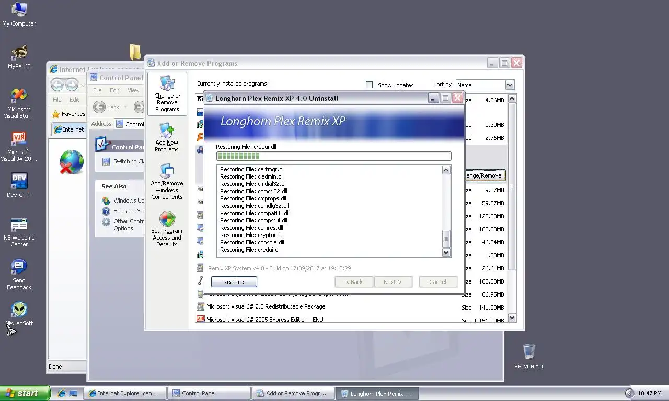The width and height of the screenshot is (669, 401).
Task: Click the uninstall progress bar
Action: [x=333, y=156]
